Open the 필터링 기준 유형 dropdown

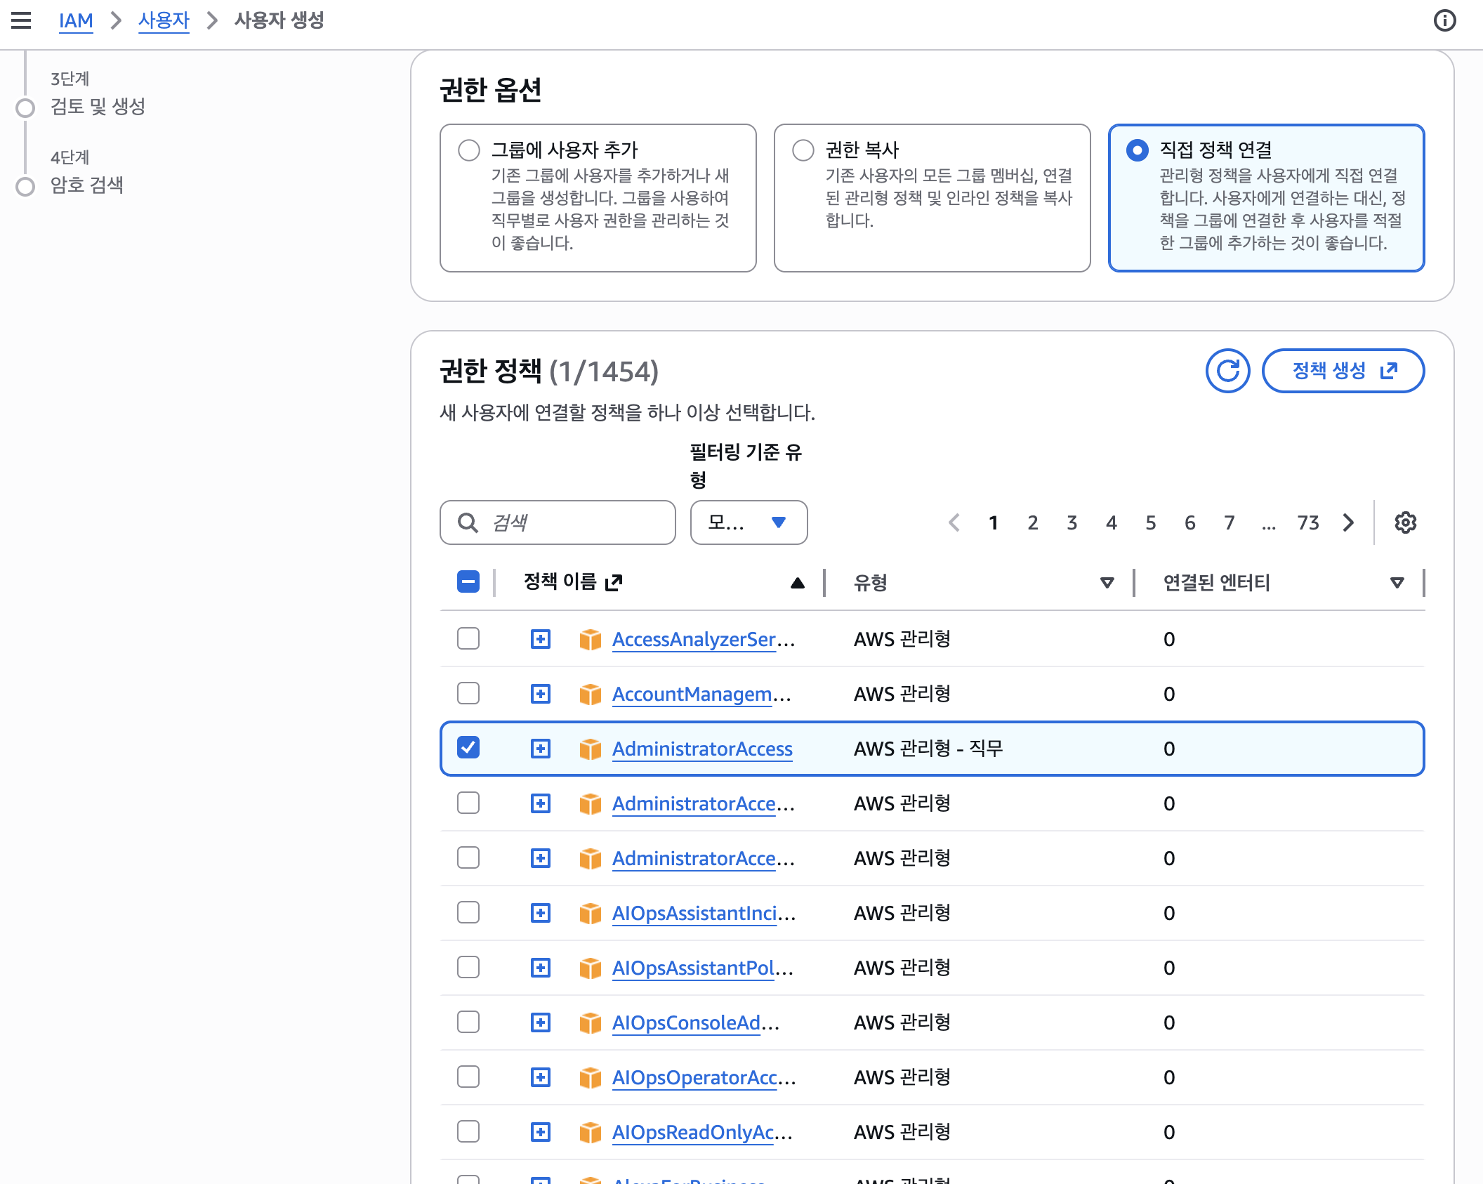(x=749, y=522)
